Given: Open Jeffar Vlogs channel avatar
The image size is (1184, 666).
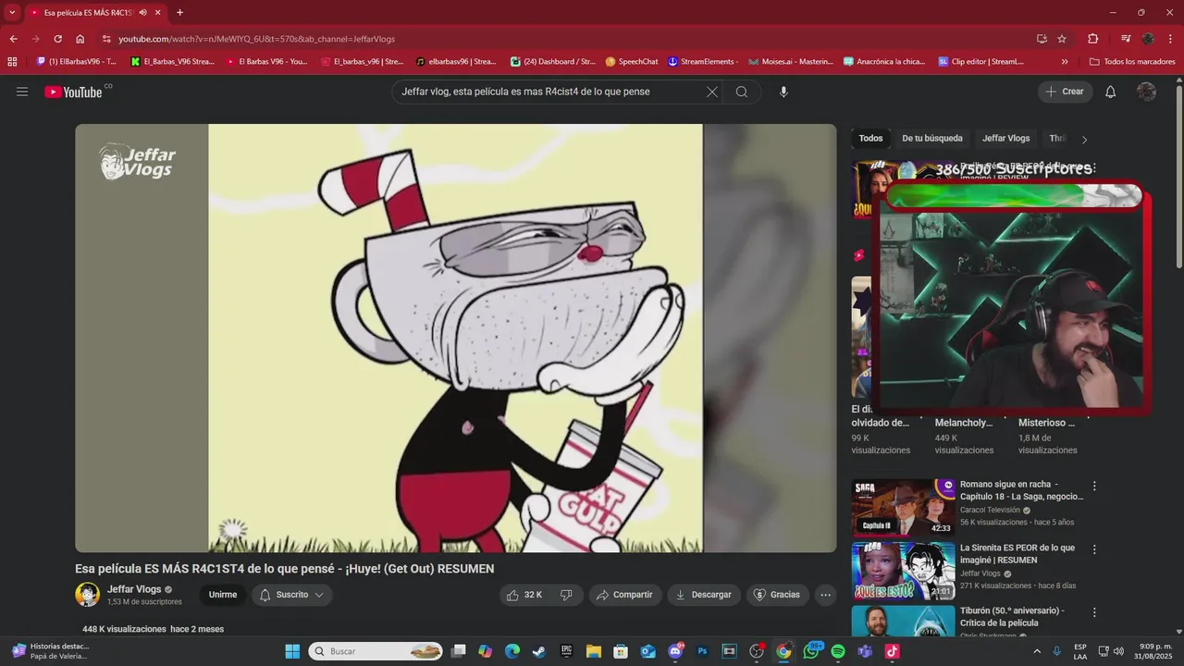Looking at the screenshot, I should coord(88,595).
